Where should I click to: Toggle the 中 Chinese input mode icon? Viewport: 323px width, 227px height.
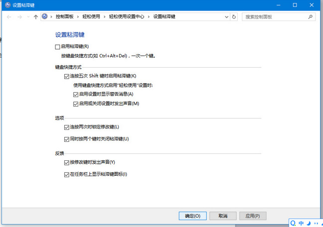coord(301,223)
